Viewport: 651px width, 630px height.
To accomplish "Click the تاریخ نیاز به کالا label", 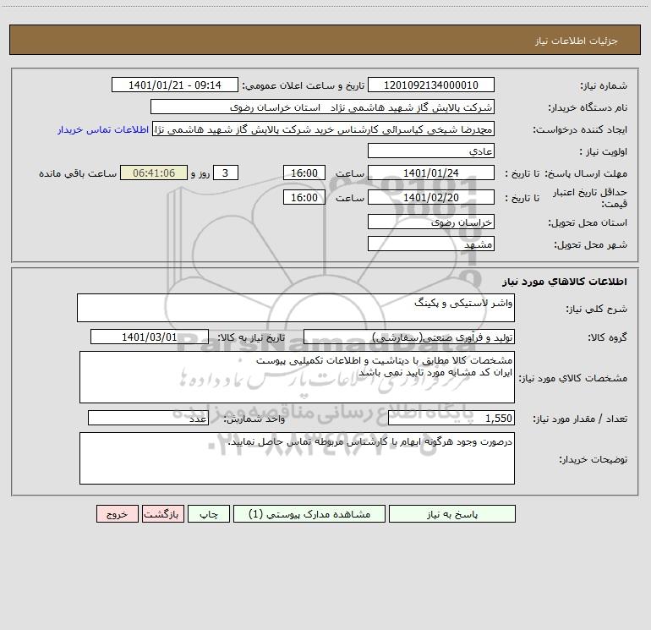I will click(251, 337).
